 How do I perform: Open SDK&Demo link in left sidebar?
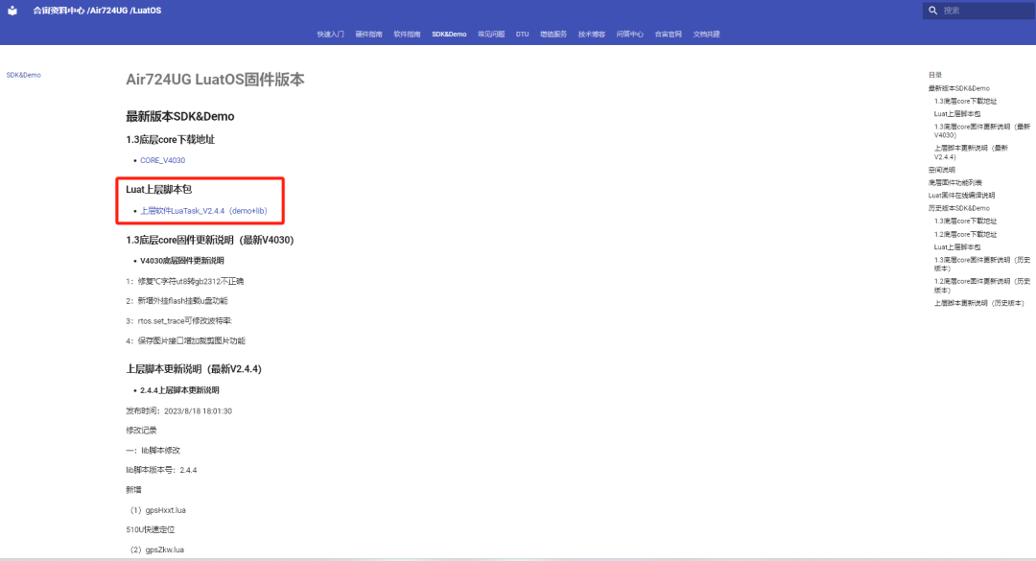pyautogui.click(x=24, y=76)
